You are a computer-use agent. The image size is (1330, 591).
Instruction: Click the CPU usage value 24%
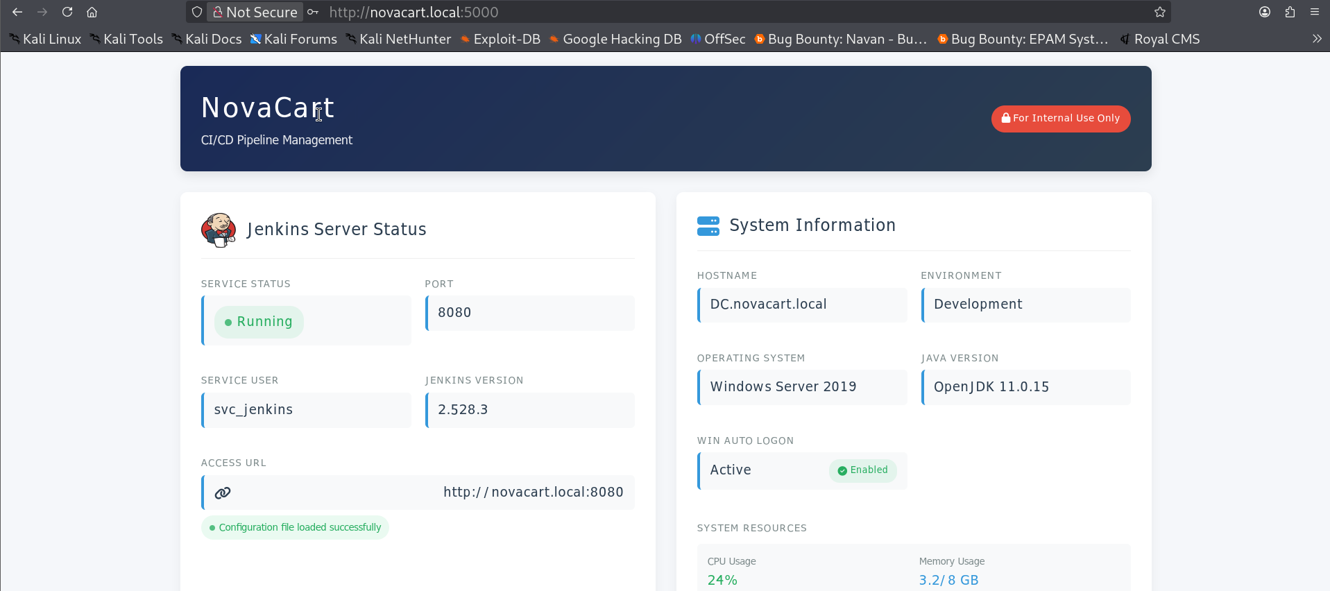coord(722,581)
